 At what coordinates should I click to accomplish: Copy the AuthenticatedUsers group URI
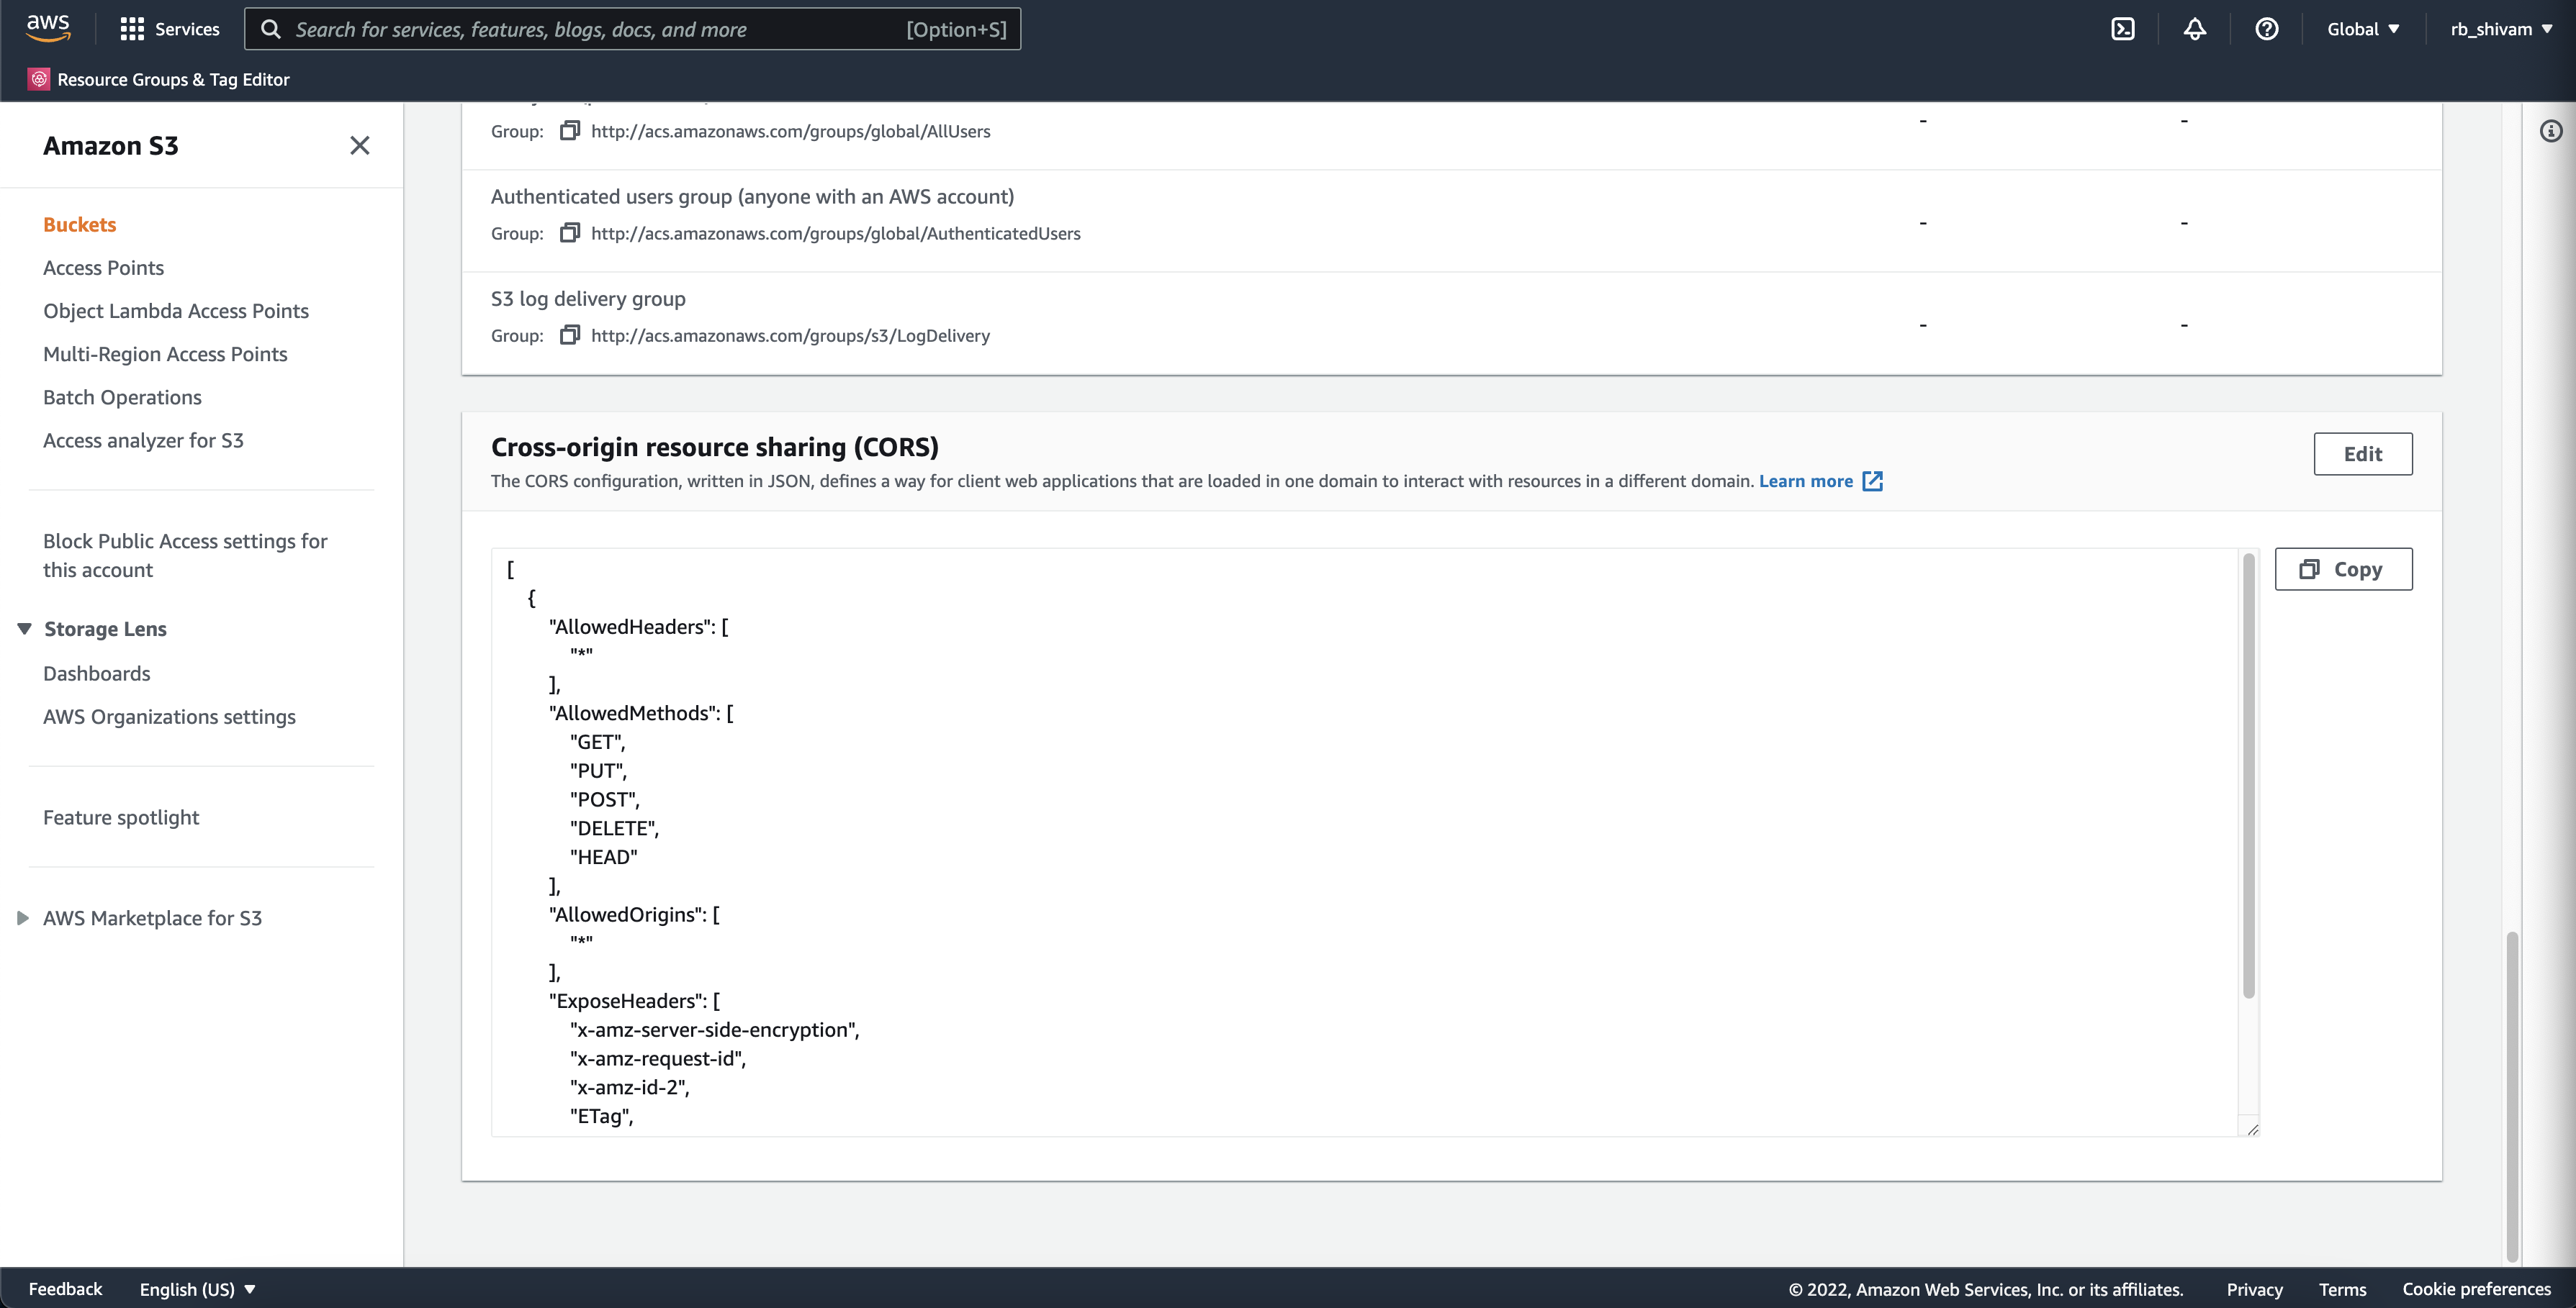click(x=570, y=233)
